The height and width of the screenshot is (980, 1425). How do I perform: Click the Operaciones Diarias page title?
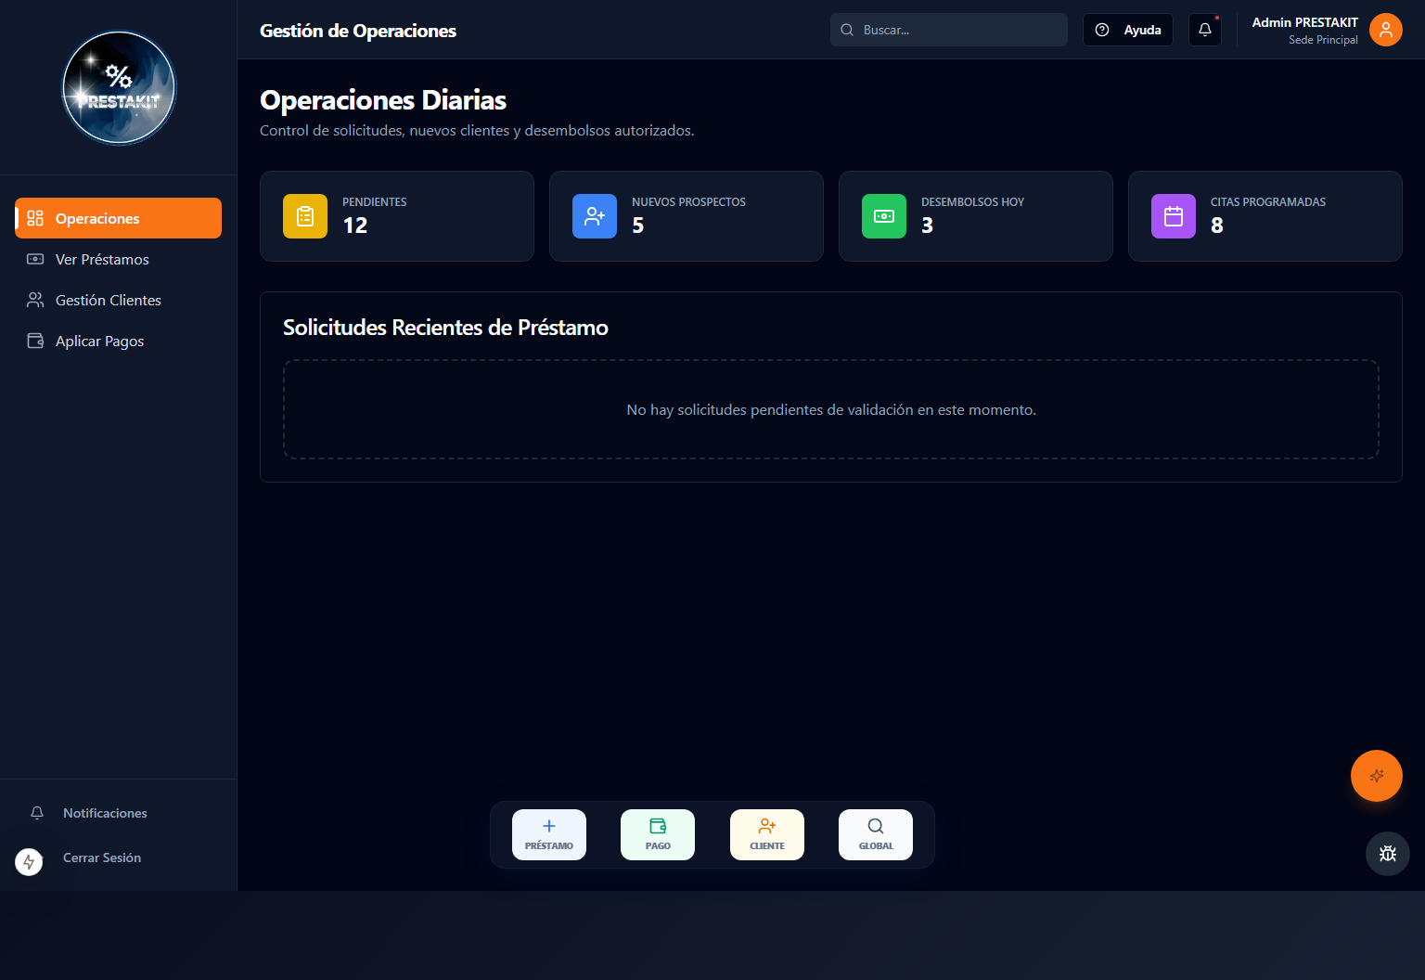[383, 100]
